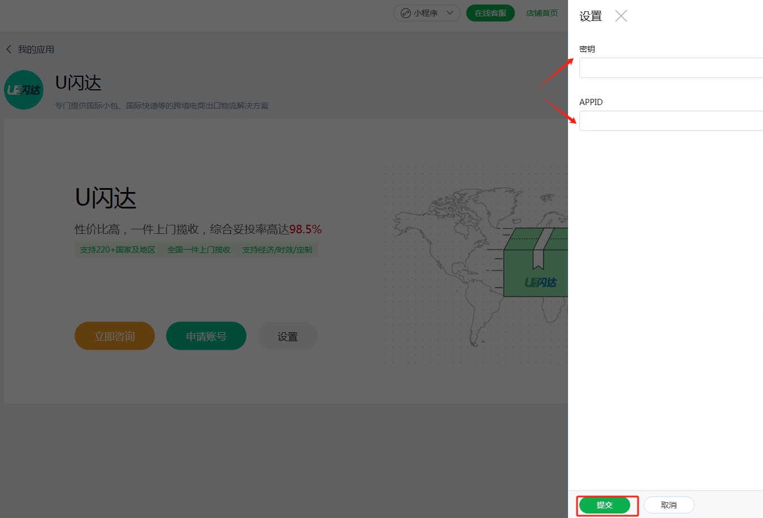Viewport: 763px width, 518px height.
Task: Click the app description text 专门提供国际小包
Action: pos(162,106)
